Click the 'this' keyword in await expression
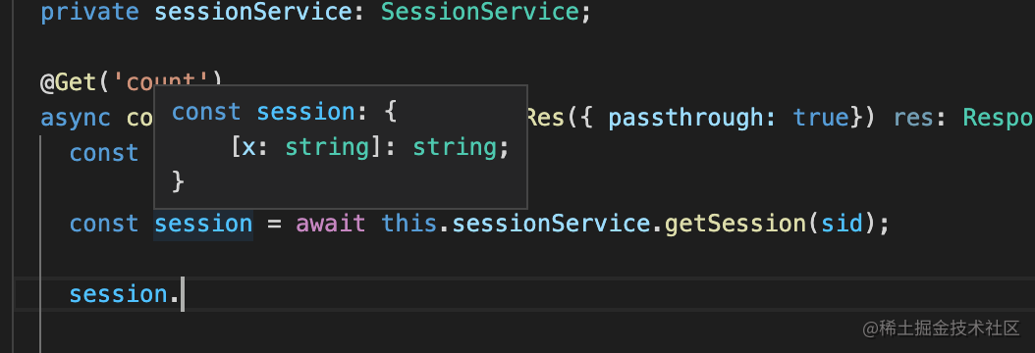The width and height of the screenshot is (1035, 353). [x=409, y=224]
